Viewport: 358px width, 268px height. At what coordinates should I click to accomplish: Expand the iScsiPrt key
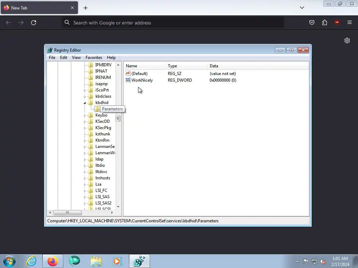tap(85, 90)
